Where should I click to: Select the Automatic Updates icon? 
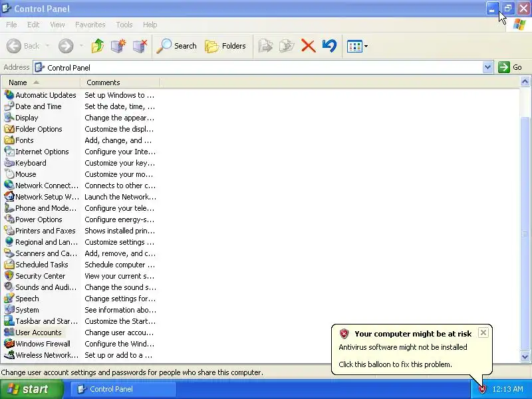click(x=9, y=94)
